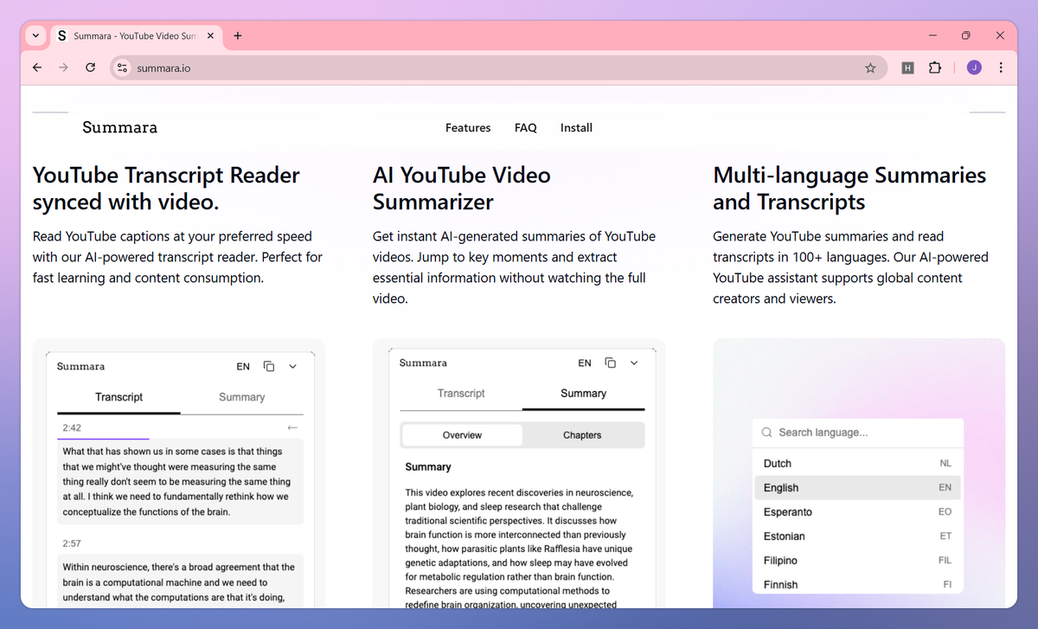Viewport: 1038px width, 629px height.
Task: Click the transcript paragraph starting 'What that has shown'
Action: pyautogui.click(x=180, y=482)
